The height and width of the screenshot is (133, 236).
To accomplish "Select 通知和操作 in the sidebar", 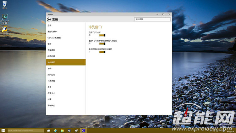I will 52,32.
